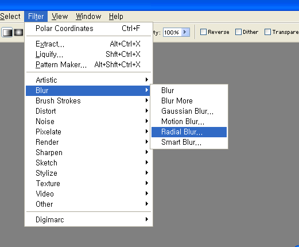Open Motion Blur... dialog
This screenshot has height=247, width=299.
(189, 121)
